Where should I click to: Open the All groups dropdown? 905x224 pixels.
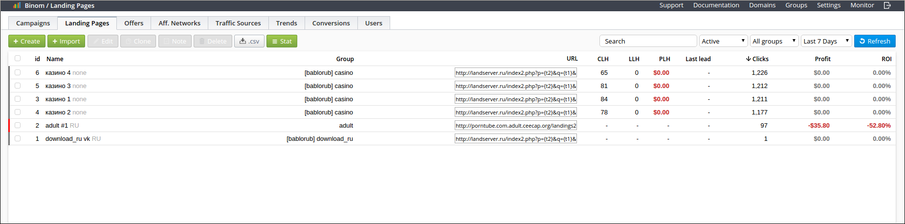[774, 41]
